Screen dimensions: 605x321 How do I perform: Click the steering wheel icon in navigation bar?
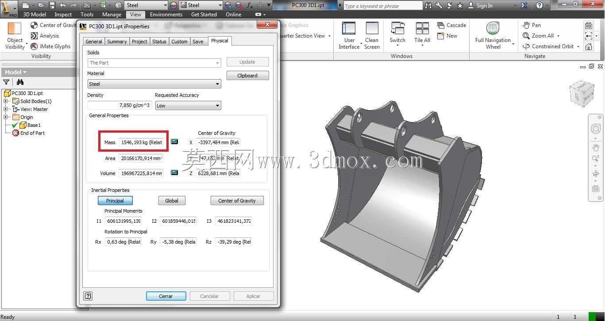pyautogui.click(x=596, y=129)
